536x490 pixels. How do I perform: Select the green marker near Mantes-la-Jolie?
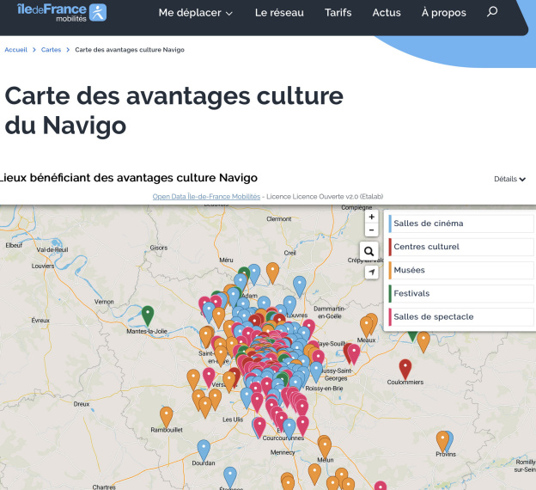148,315
